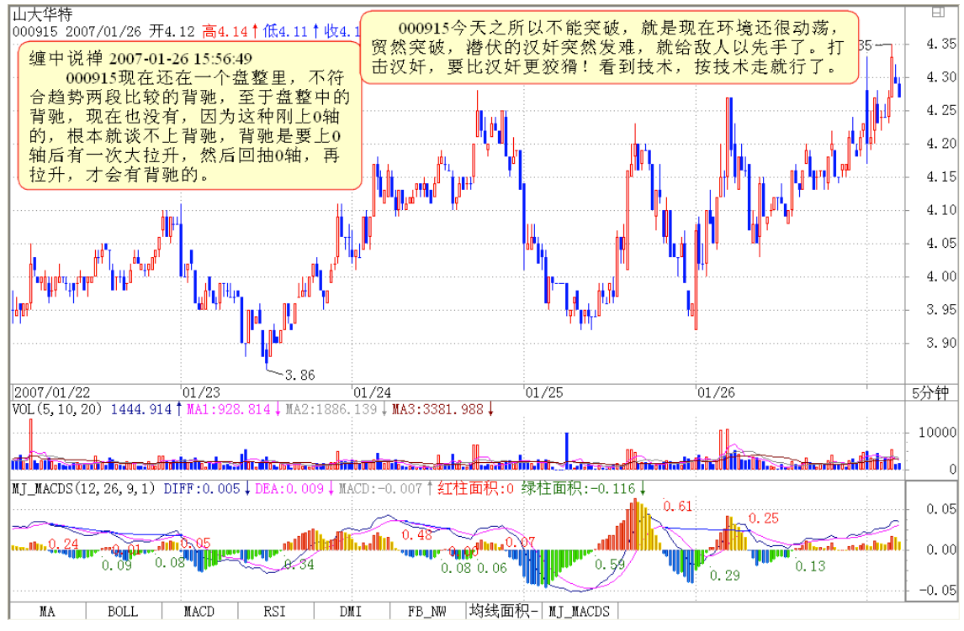Click the high price 高4.14
The height and width of the screenshot is (631, 964).
click(x=225, y=31)
